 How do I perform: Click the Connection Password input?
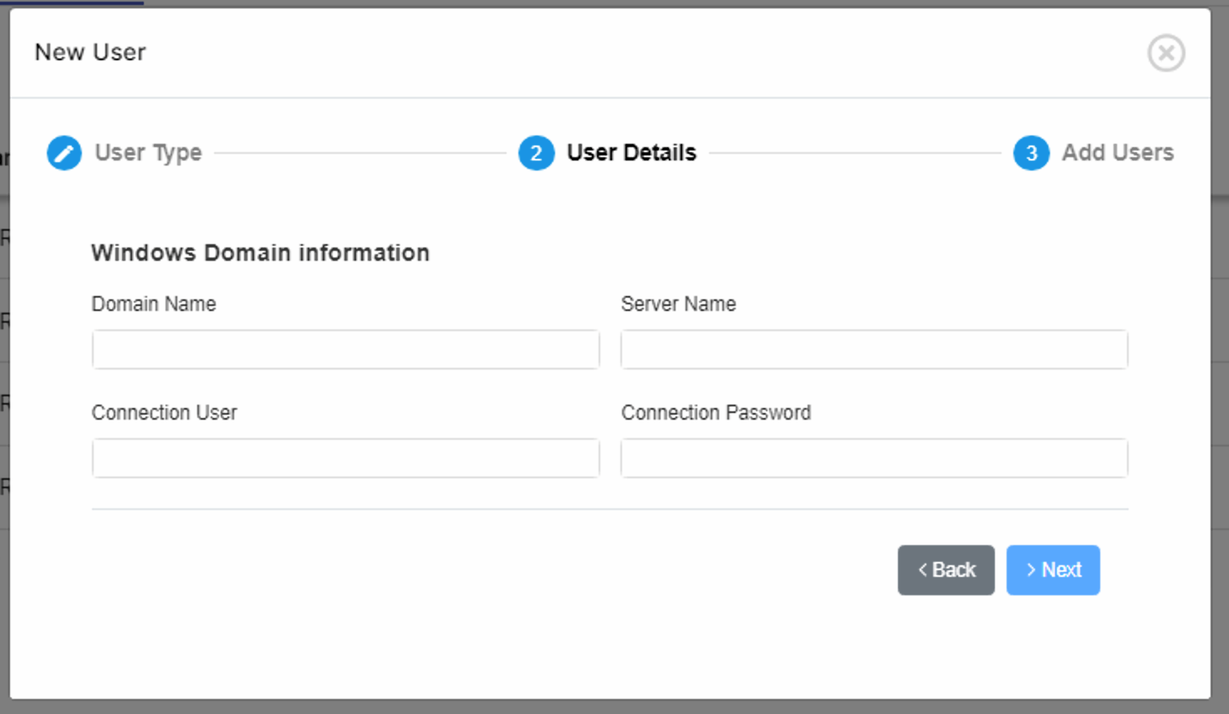pyautogui.click(x=874, y=458)
